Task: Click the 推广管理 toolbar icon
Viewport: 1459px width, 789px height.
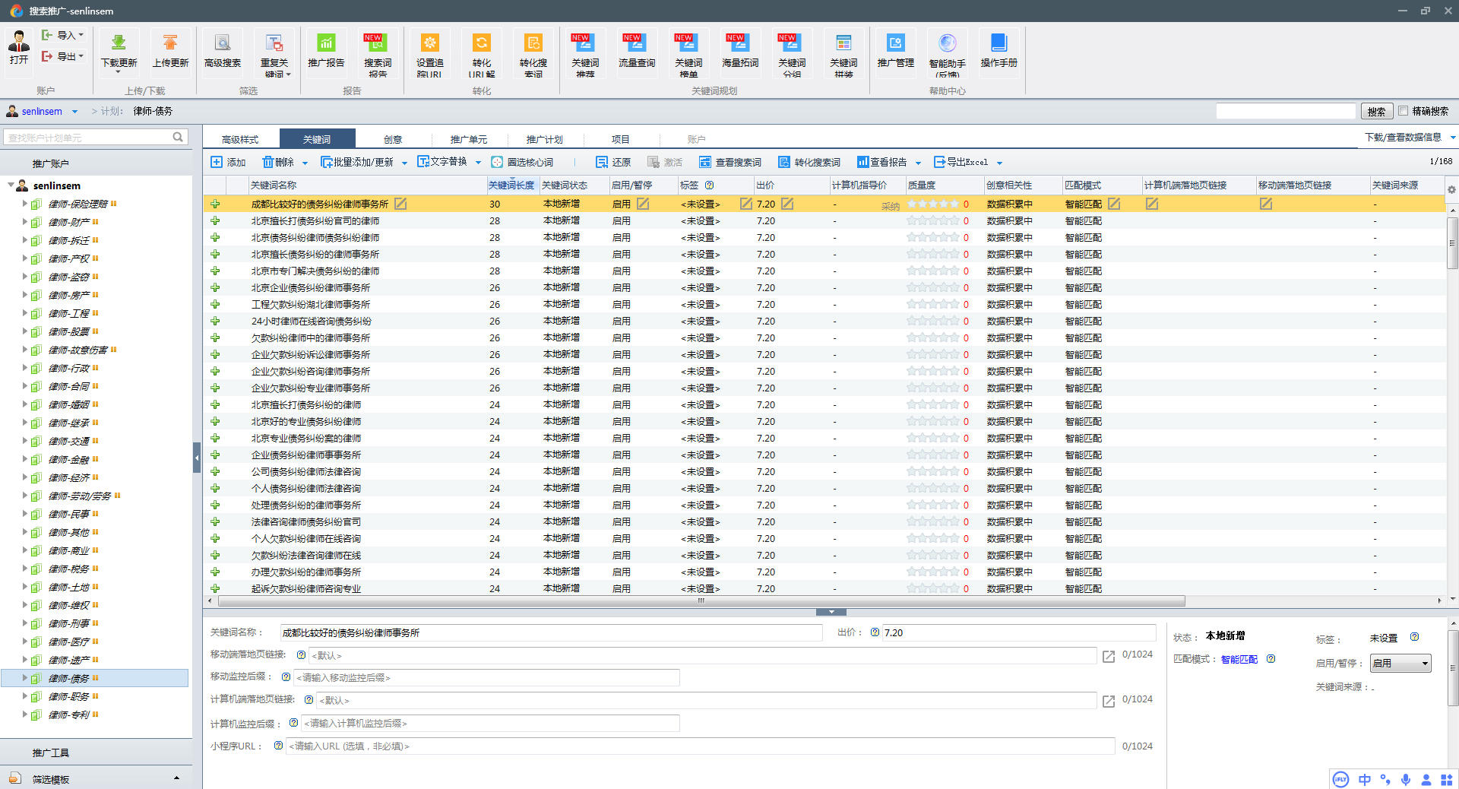Action: point(895,43)
